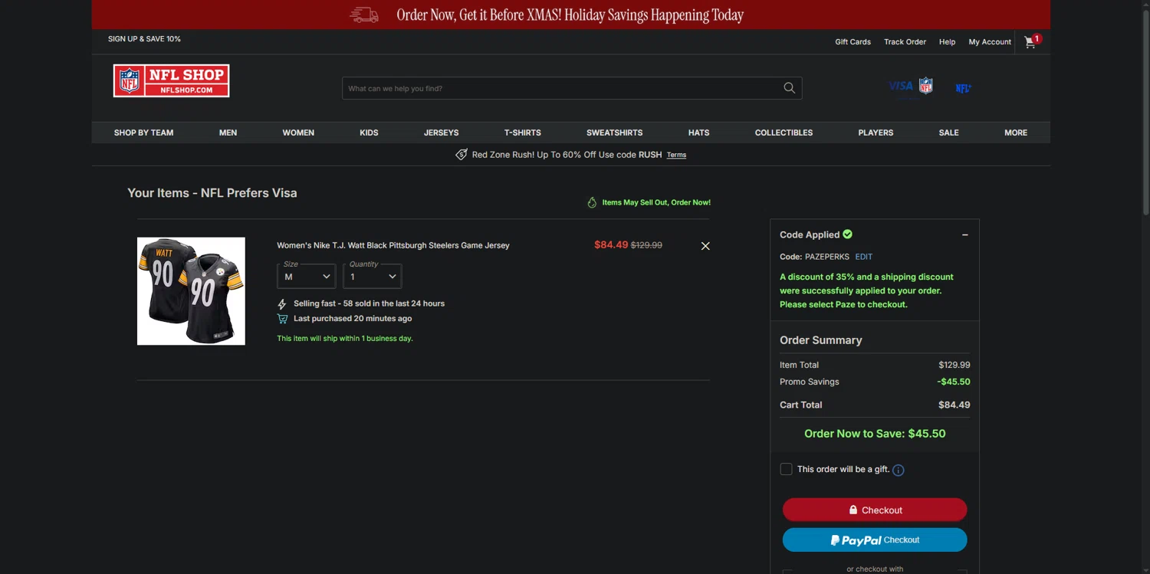Check 'This order will be a gift'
The width and height of the screenshot is (1150, 574).
[x=786, y=469]
